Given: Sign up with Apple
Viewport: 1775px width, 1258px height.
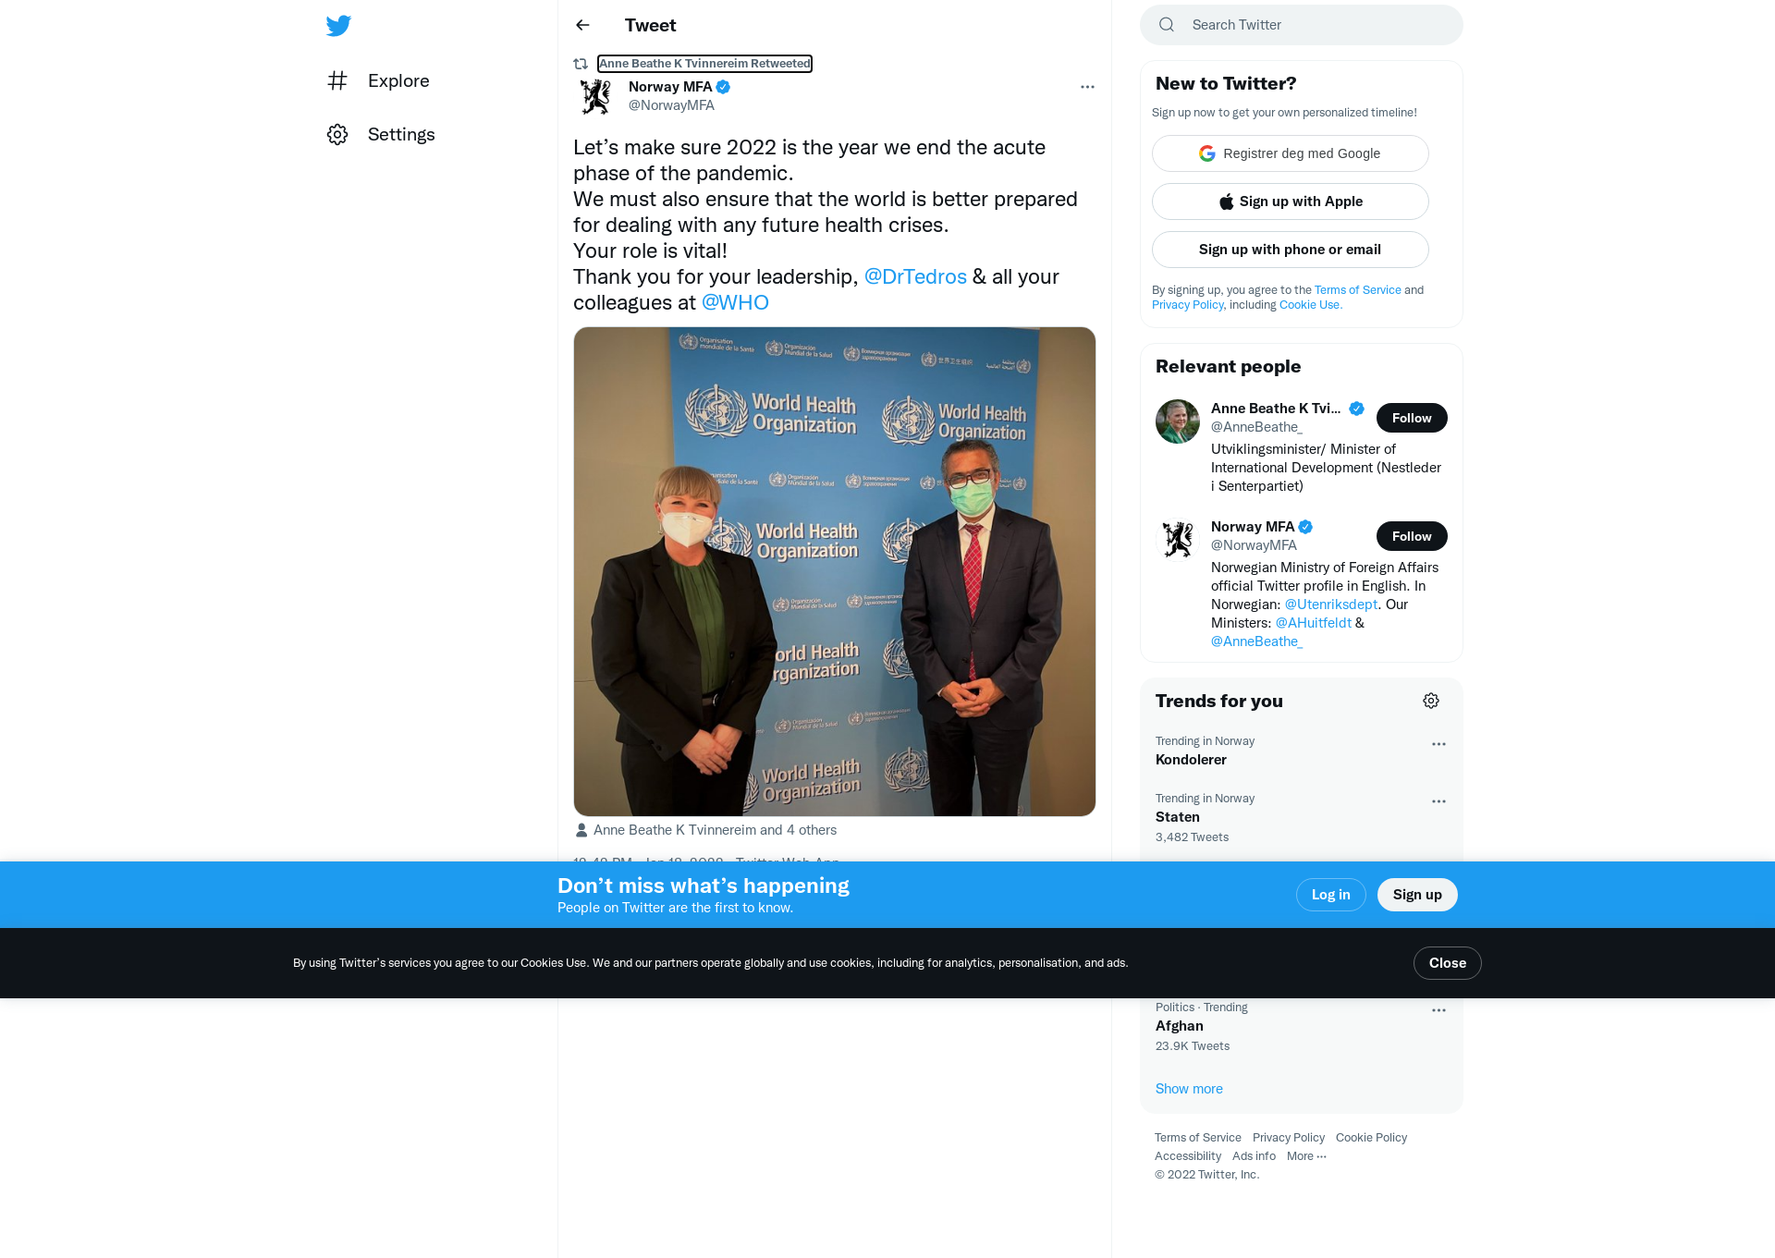Looking at the screenshot, I should click(1291, 202).
